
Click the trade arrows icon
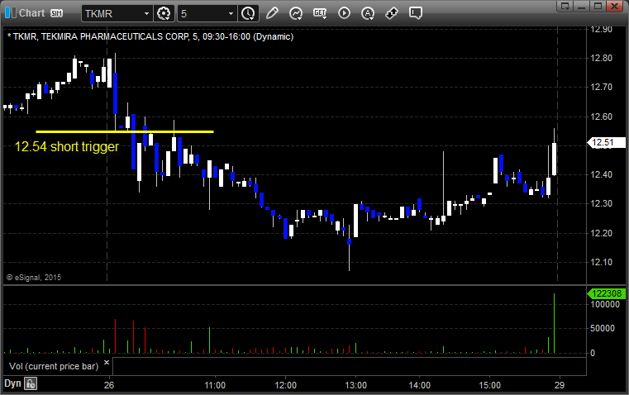coord(392,13)
